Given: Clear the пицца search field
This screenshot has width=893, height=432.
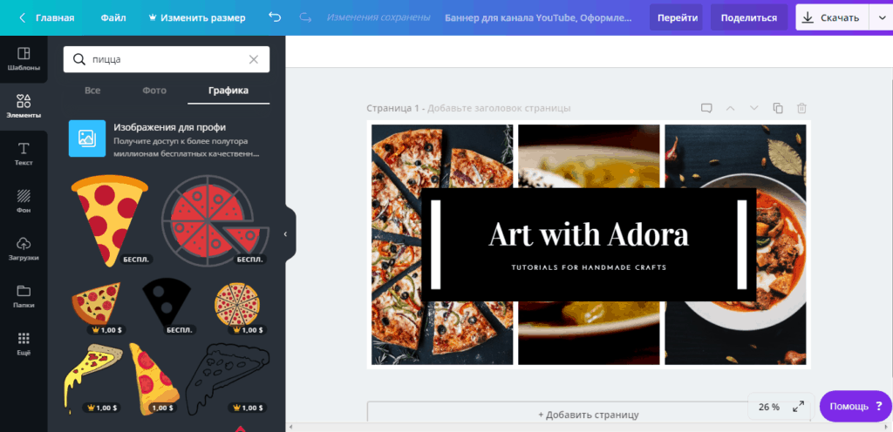Looking at the screenshot, I should coord(254,60).
